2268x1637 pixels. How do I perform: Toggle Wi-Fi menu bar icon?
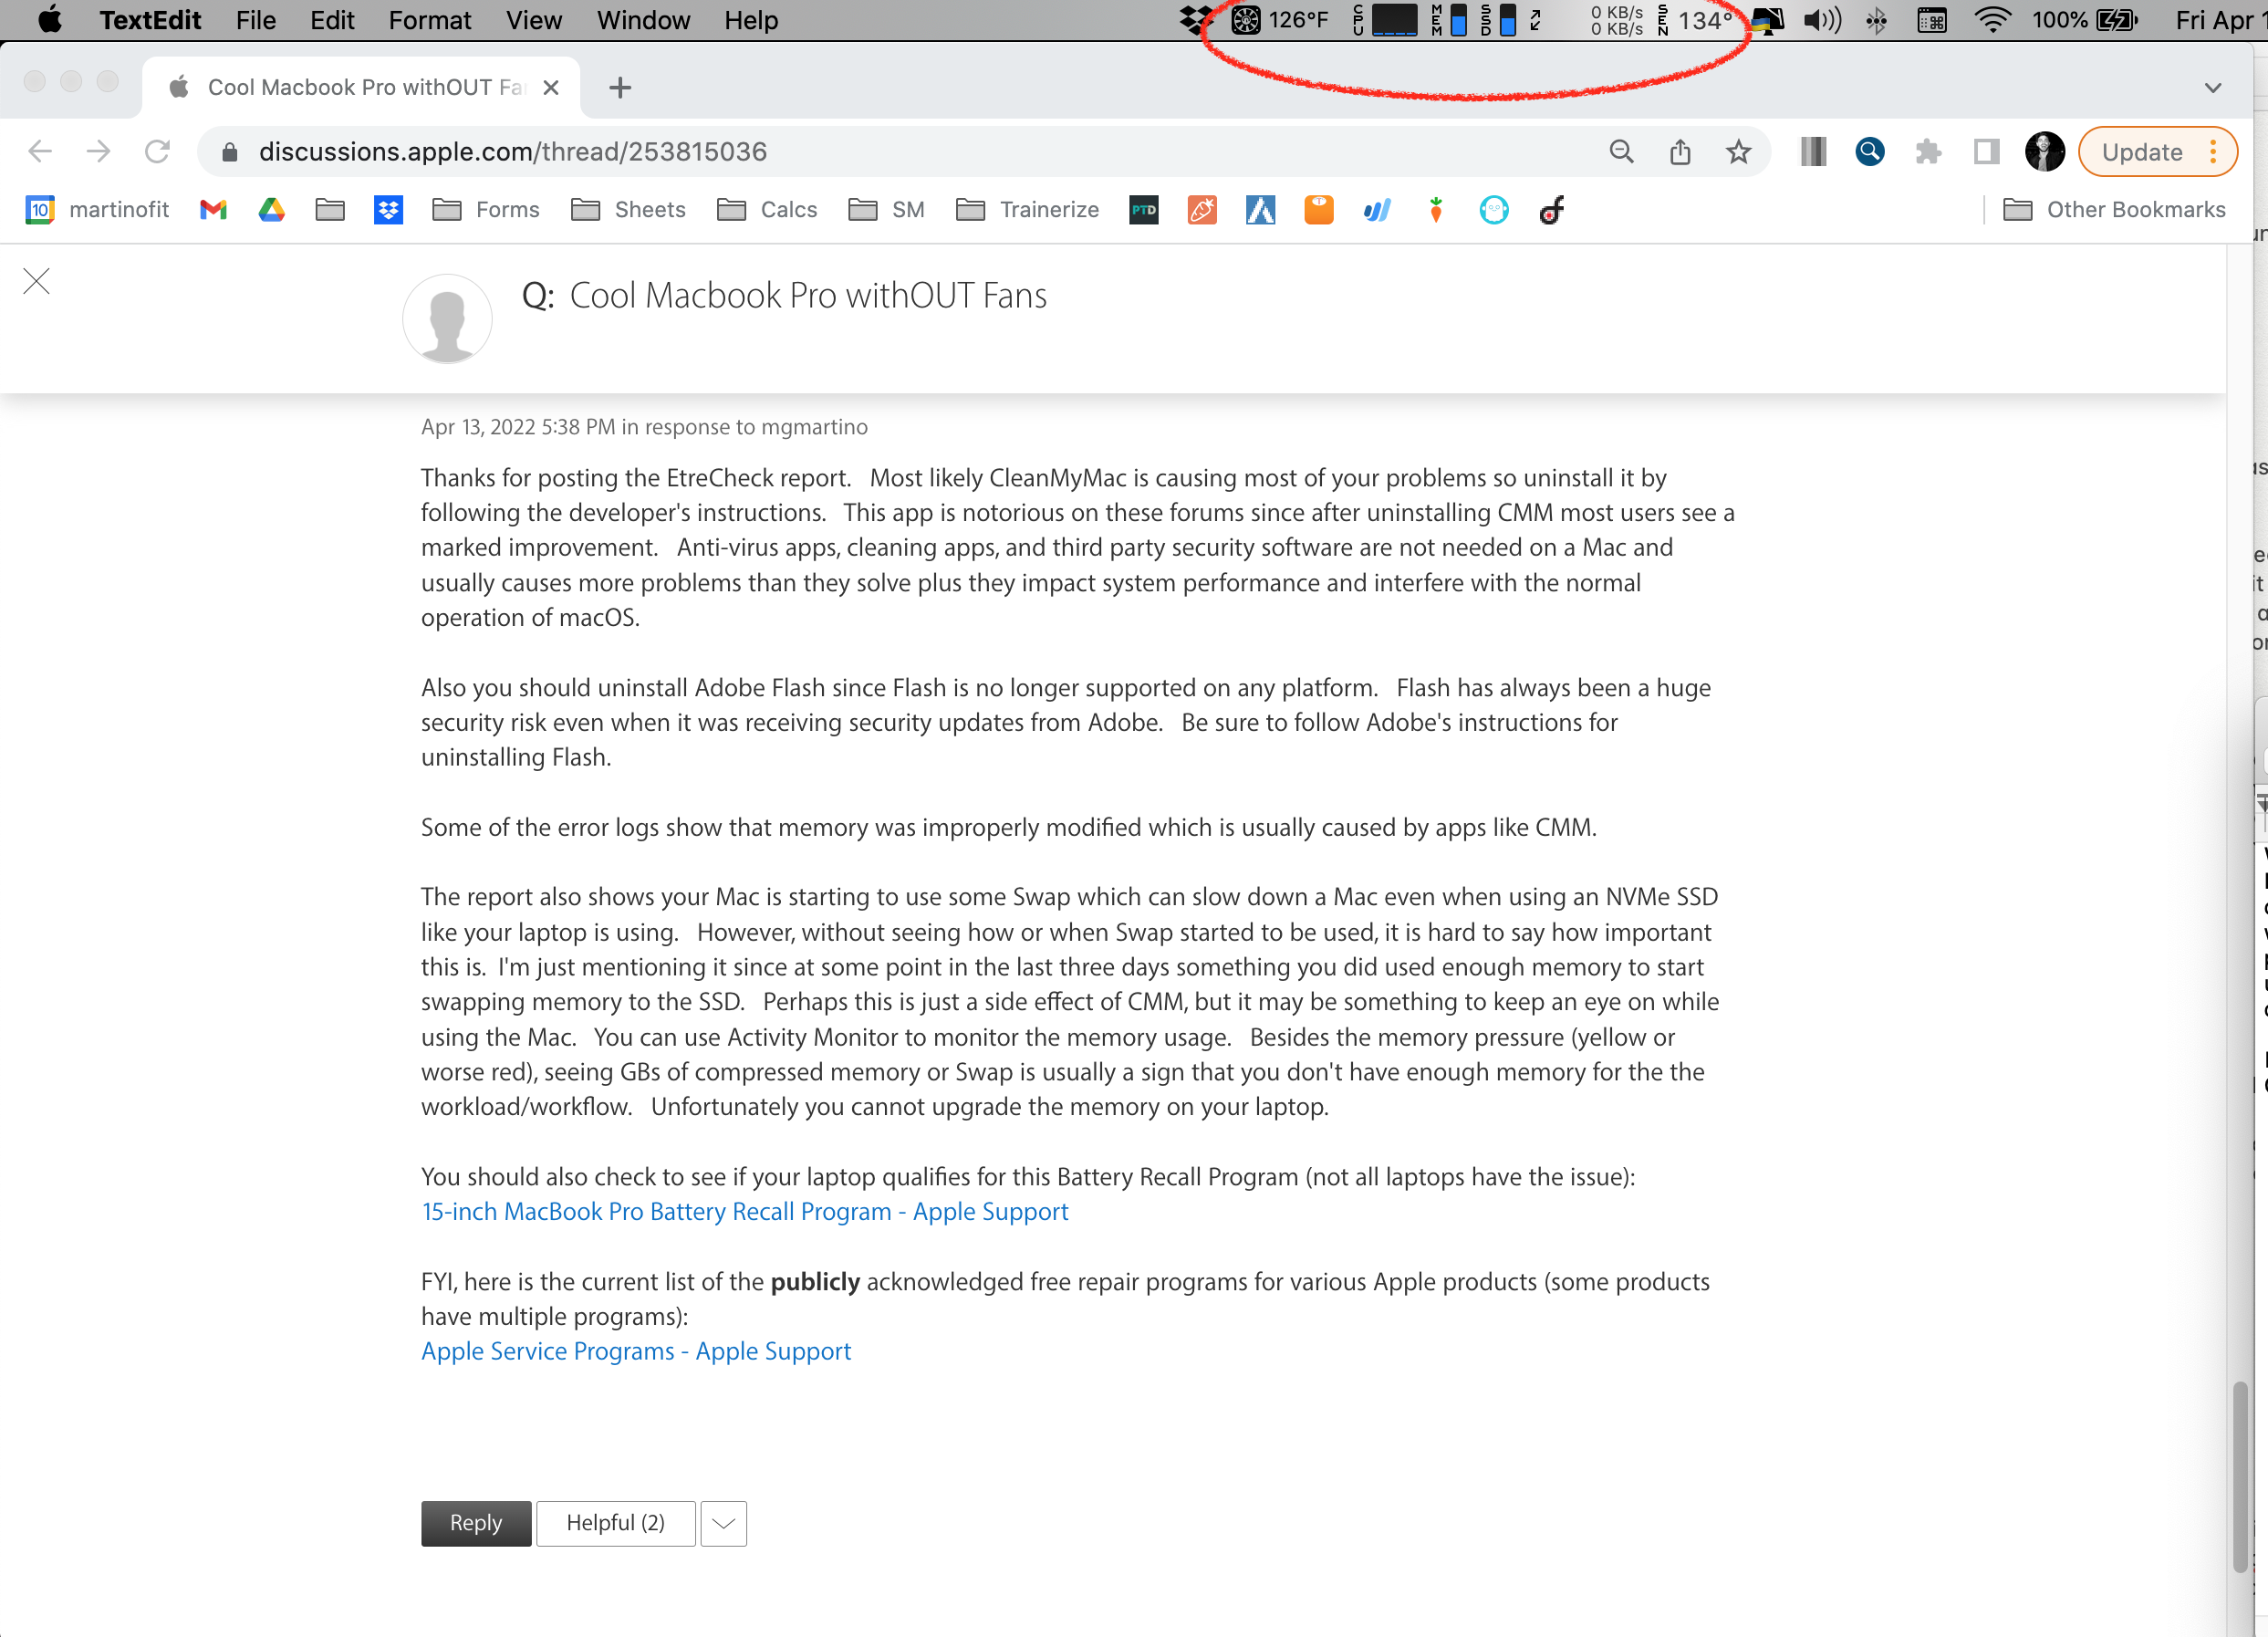click(x=1992, y=20)
